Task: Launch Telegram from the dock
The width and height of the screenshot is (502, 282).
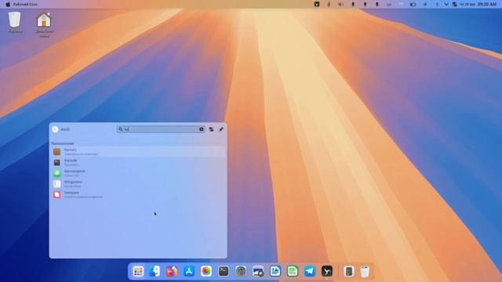Action: tap(310, 272)
